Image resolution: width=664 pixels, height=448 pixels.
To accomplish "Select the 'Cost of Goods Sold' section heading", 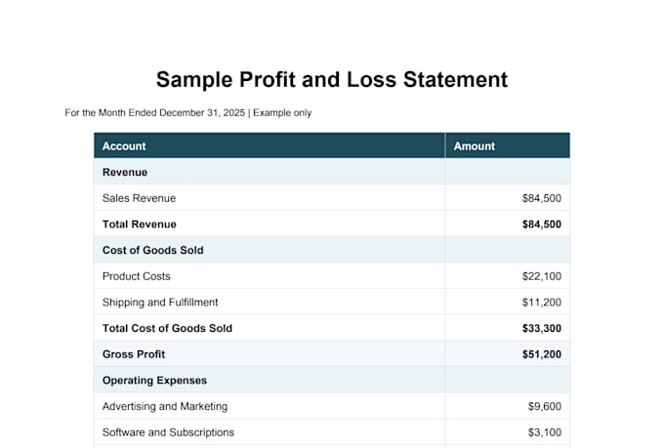I will click(x=153, y=250).
